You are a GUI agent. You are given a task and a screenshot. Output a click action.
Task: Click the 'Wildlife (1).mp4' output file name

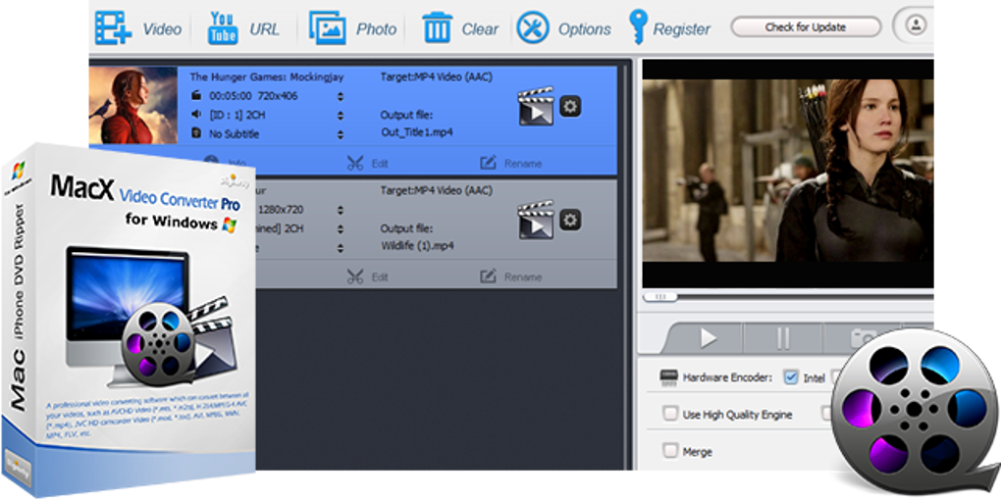click(x=417, y=245)
